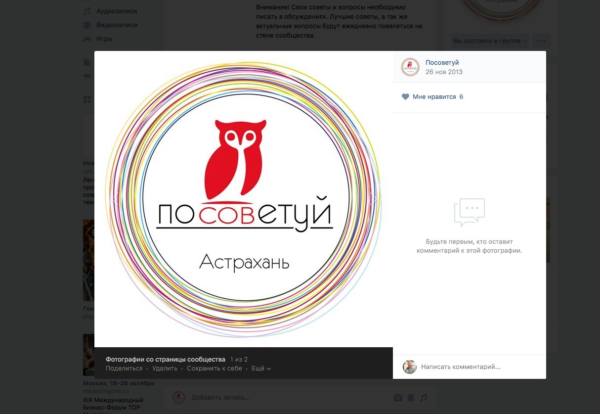The image size is (600, 414).
Task: Expand the Ещё dropdown under the photo
Action: click(261, 368)
